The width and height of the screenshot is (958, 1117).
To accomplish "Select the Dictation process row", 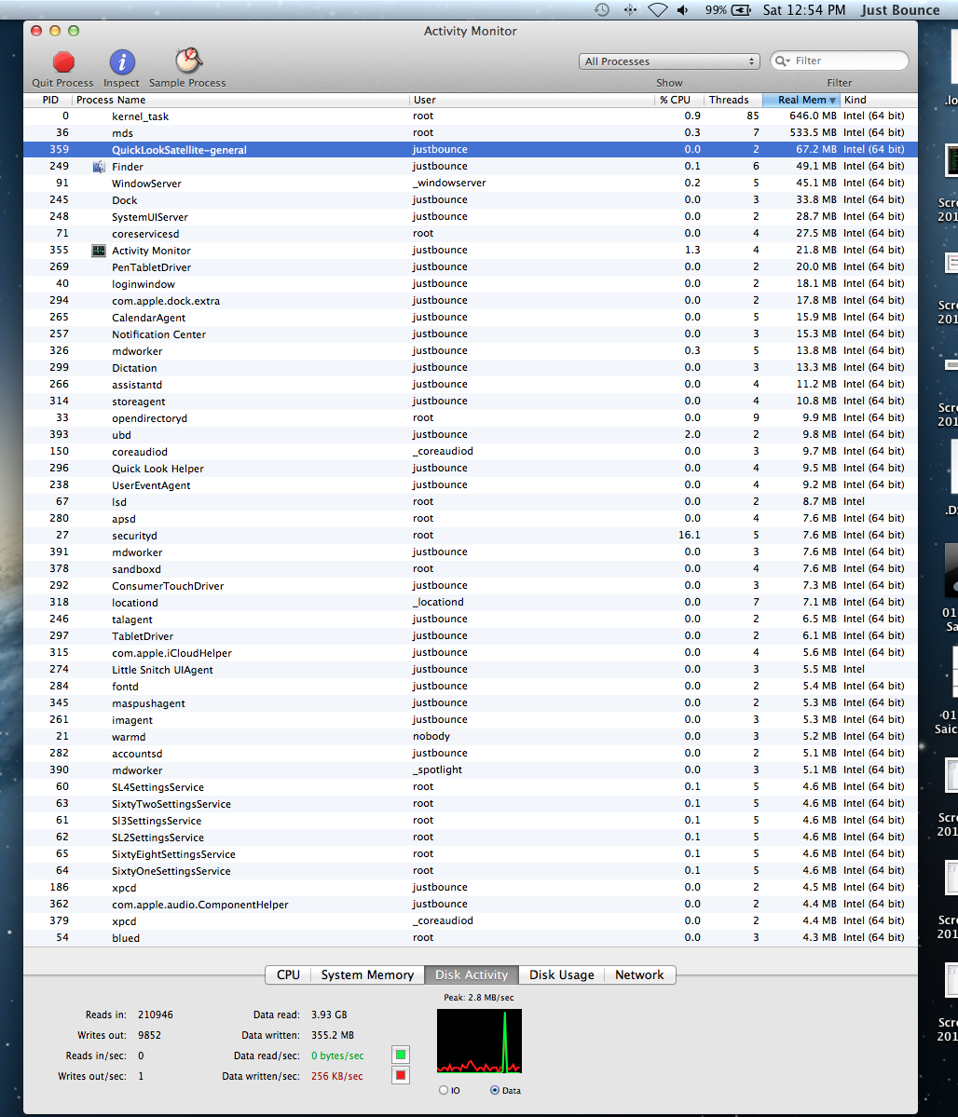I will pos(471,368).
